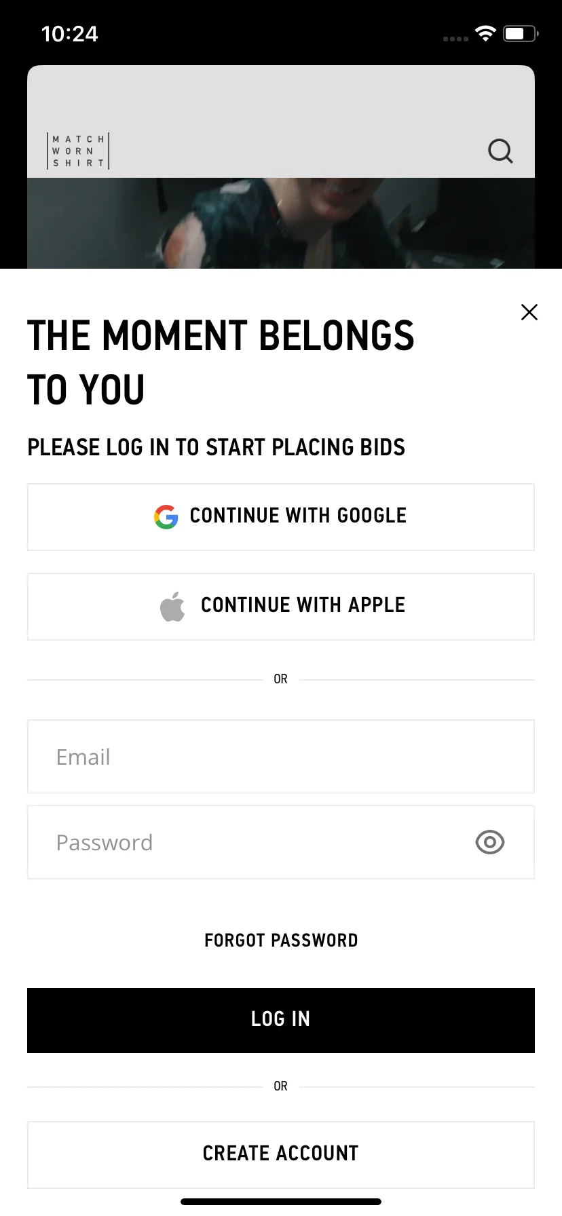The image size is (562, 1216).
Task: Tap the cellular signal dots
Action: [455, 39]
